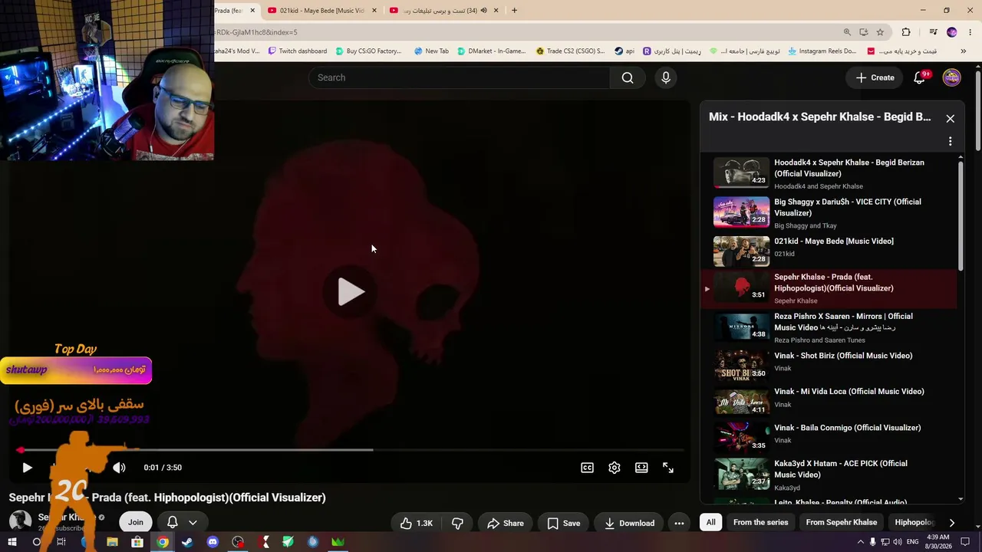The height and width of the screenshot is (552, 982).
Task: Select the All filter chip
Action: pos(710,522)
